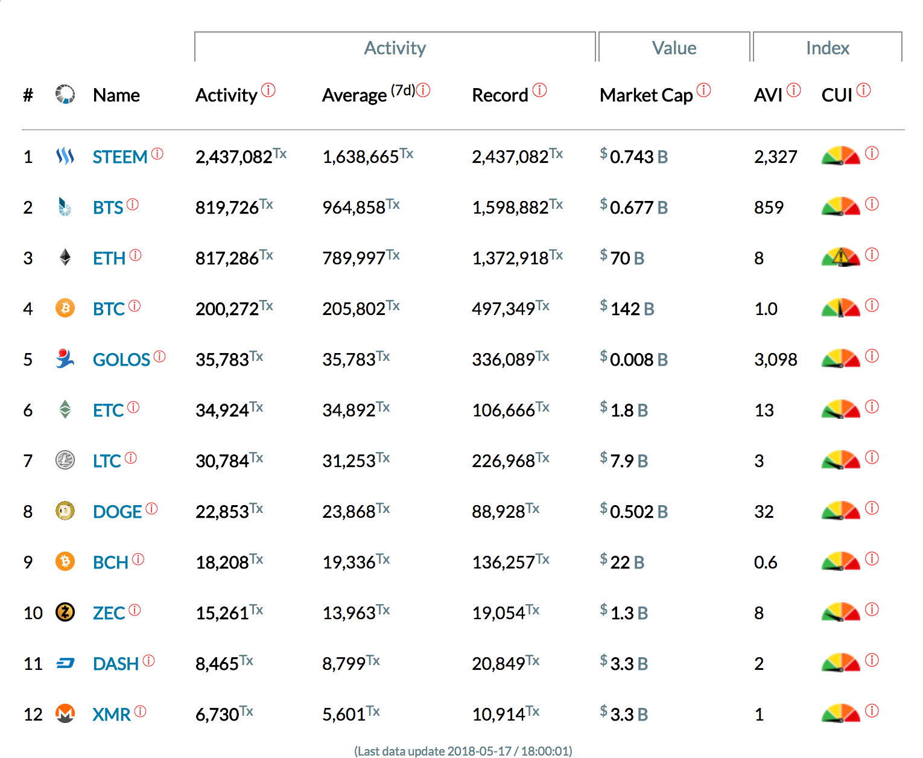Viewport: 923px width, 758px height.
Task: Click the LTC silver coin icon
Action: tap(65, 460)
